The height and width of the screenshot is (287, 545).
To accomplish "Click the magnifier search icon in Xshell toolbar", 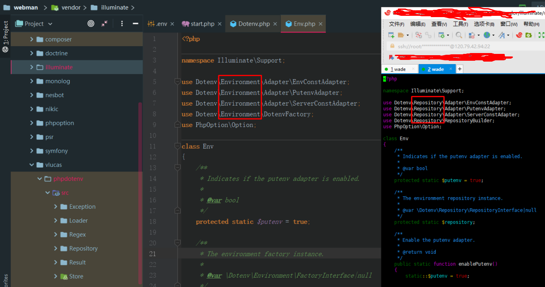I will pyautogui.click(x=459, y=35).
